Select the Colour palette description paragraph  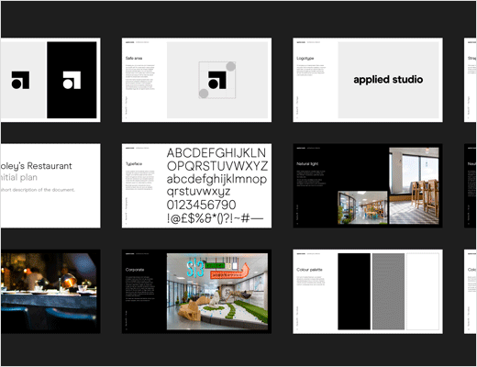(x=311, y=281)
